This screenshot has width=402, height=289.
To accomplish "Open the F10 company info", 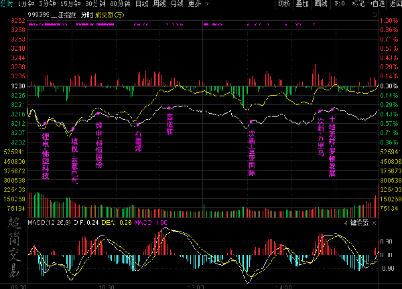I will pos(340,3).
